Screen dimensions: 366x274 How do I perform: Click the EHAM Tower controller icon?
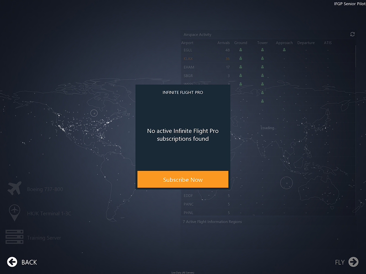(x=262, y=67)
